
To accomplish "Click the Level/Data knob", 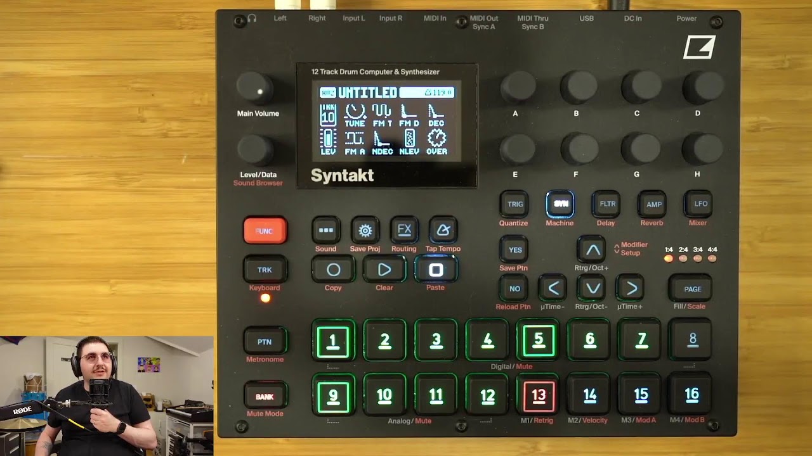I will tap(256, 151).
